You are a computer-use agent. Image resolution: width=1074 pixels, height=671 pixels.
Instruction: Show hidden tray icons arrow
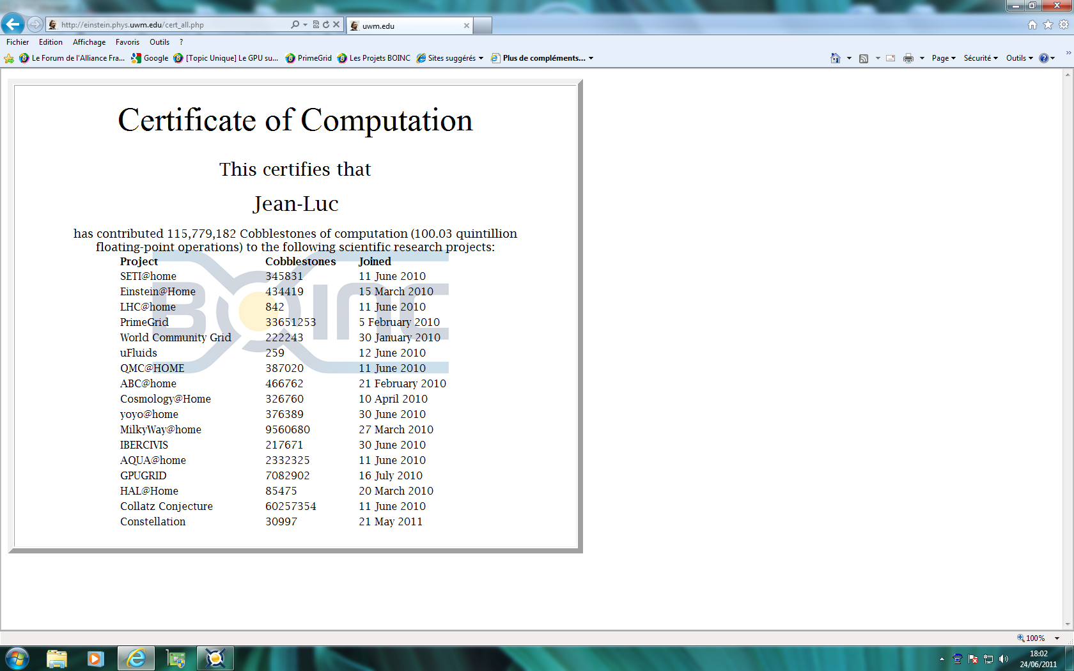coord(942,659)
